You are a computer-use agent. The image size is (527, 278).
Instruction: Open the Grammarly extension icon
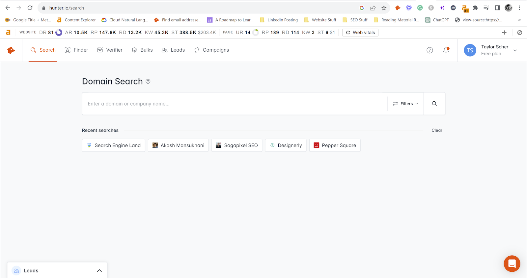(420, 8)
